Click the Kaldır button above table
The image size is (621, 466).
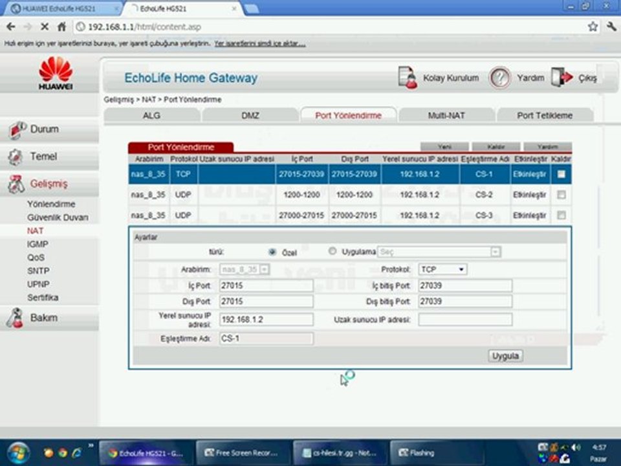[x=496, y=147]
